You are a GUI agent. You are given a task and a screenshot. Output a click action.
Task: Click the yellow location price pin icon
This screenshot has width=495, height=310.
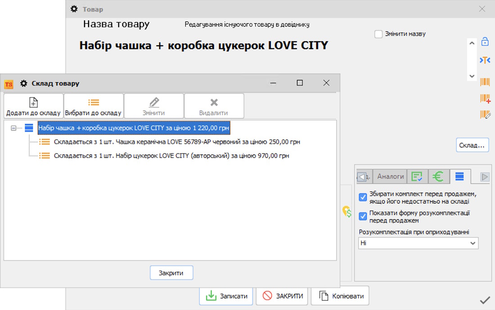click(346, 212)
